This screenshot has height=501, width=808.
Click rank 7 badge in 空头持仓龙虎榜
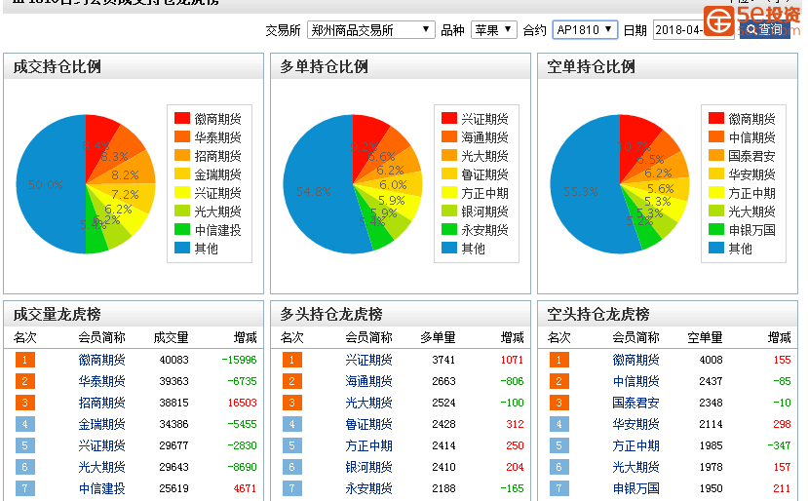coord(558,488)
